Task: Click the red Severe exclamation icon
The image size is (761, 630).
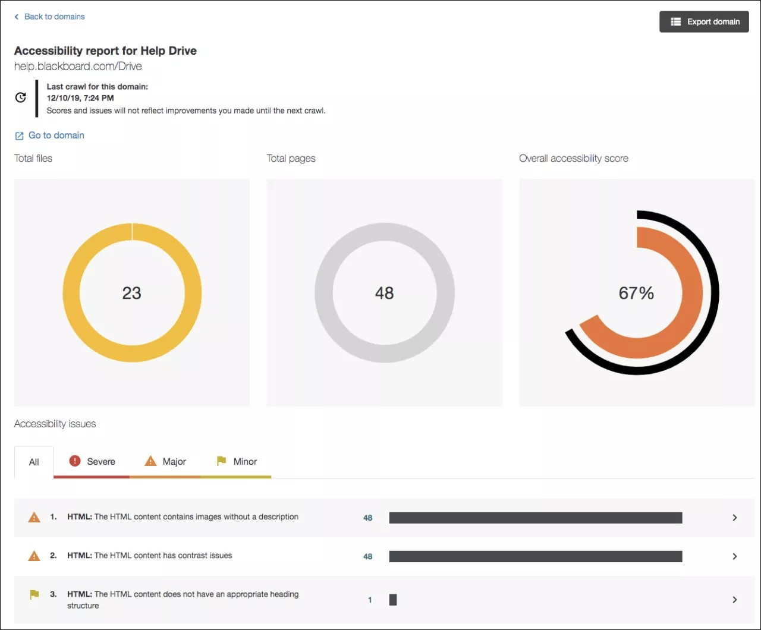Action: click(x=75, y=461)
